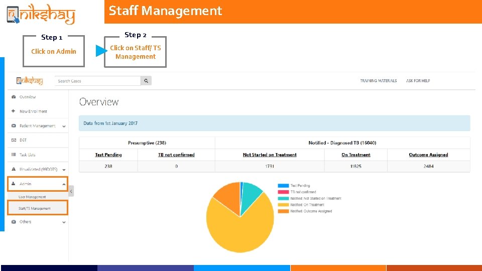Select Staff/TS Management under Admin
The height and width of the screenshot is (271, 482).
tap(35, 208)
